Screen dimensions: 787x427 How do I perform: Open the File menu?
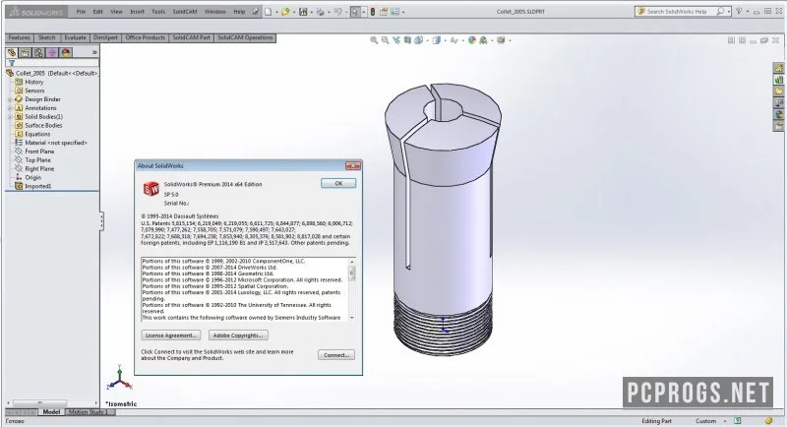point(81,12)
